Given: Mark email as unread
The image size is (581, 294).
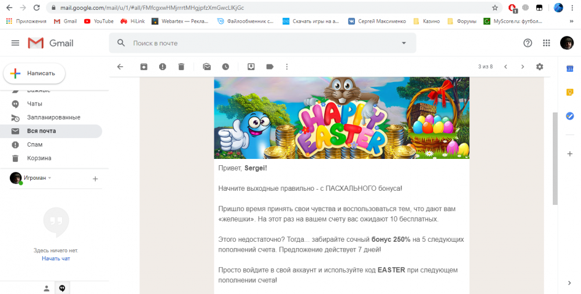Looking at the screenshot, I should 207,67.
